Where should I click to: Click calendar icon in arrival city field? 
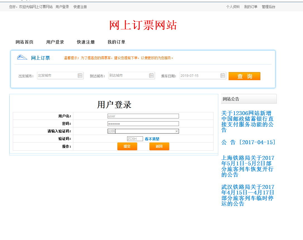coord(151,75)
